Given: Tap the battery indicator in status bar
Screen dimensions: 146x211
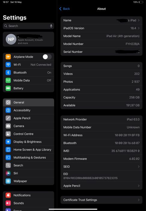Looking at the screenshot, I should [141, 2].
